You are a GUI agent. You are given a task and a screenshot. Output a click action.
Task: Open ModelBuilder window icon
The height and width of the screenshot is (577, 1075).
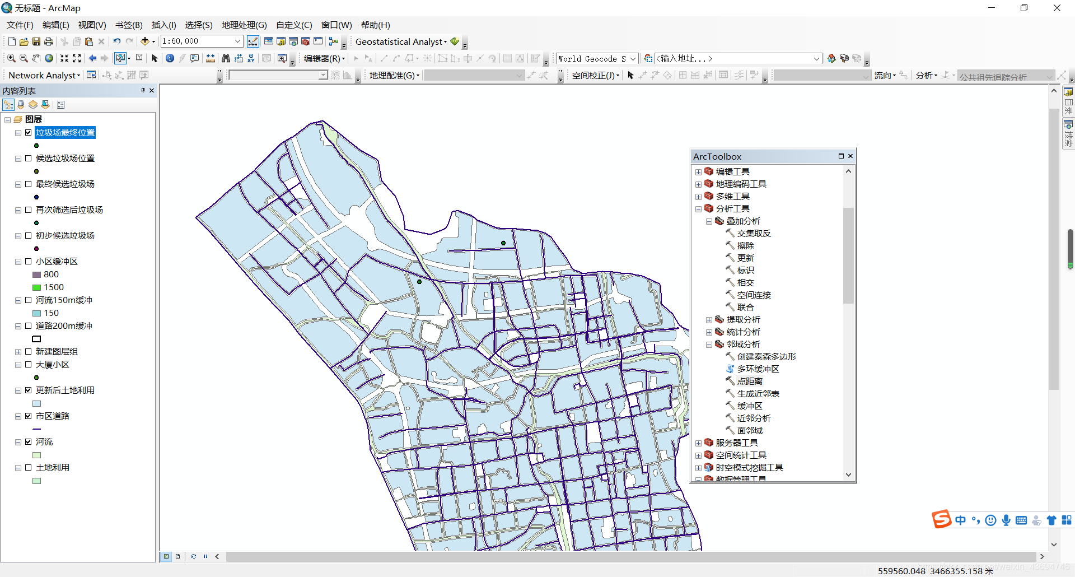334,41
